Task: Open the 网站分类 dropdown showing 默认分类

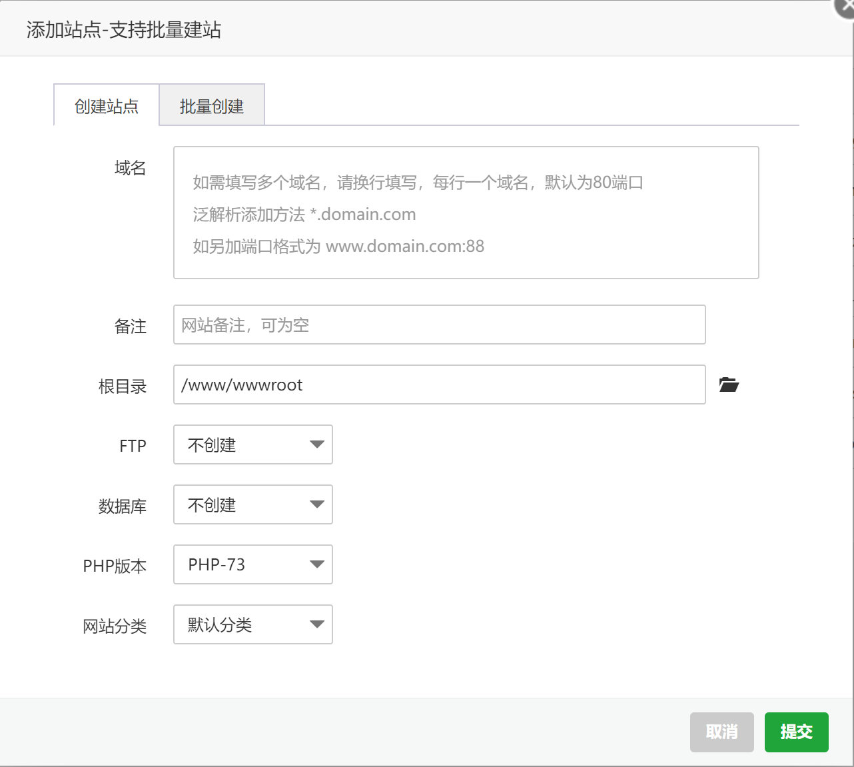Action: [252, 624]
